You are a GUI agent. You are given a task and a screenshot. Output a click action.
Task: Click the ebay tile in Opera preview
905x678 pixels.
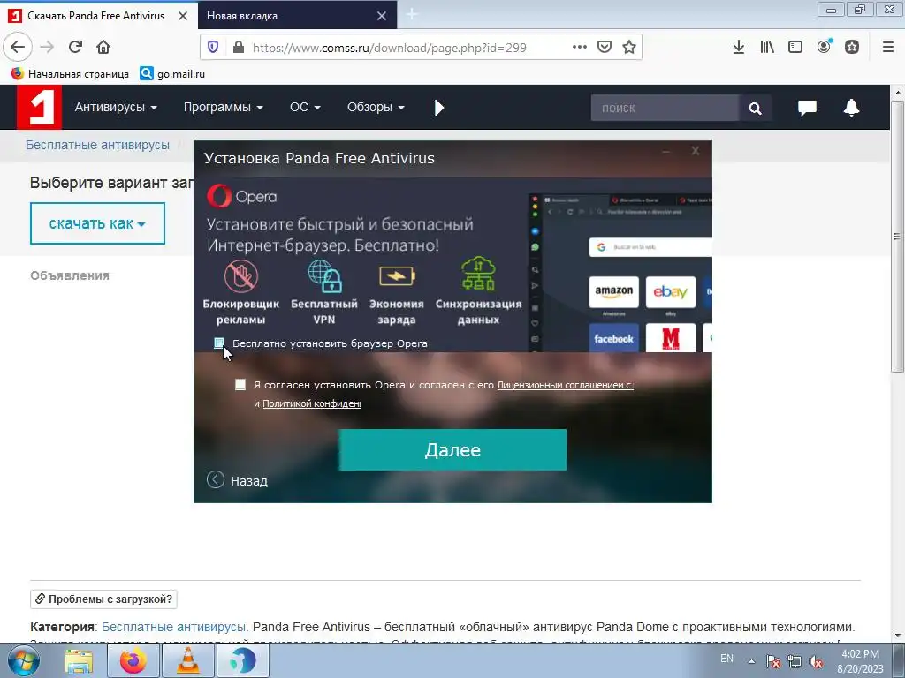pyautogui.click(x=670, y=291)
